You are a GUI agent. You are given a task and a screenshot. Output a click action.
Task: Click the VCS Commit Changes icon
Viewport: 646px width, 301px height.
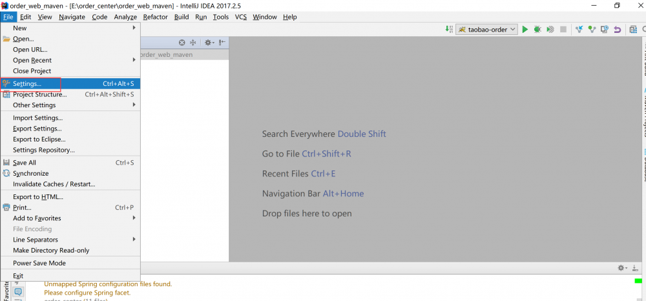point(592,30)
